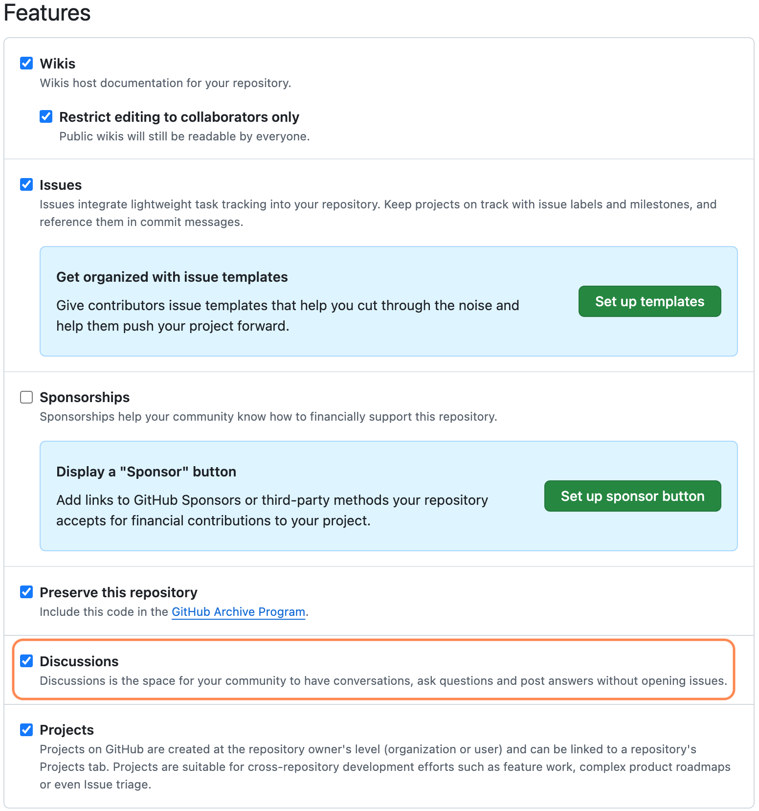Turn off the Discussions checkbox
The height and width of the screenshot is (811, 759).
(26, 661)
